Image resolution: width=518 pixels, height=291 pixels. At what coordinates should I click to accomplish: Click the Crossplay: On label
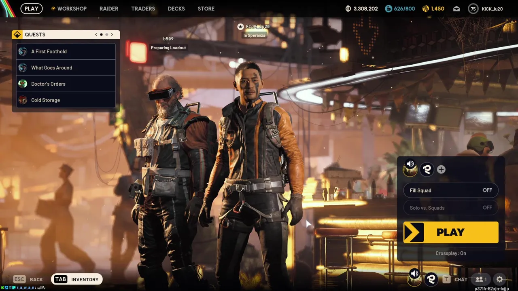[451, 253]
